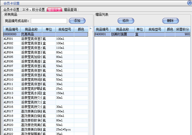Click 规格型号 column header in product list
This screenshot has width=192, height=135.
pos(65,29)
